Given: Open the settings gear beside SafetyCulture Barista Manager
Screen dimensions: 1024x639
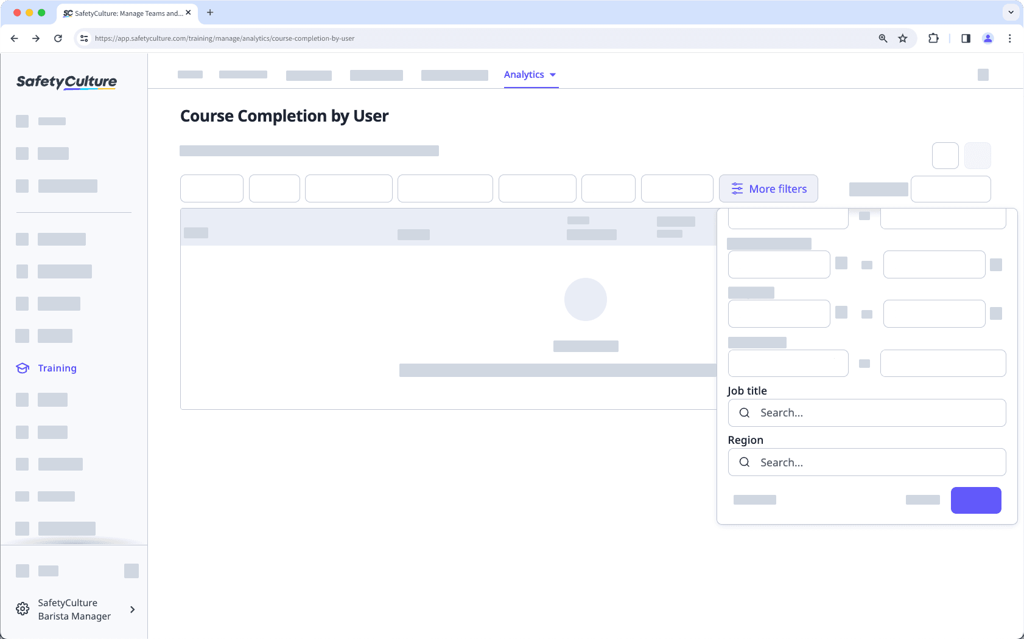Looking at the screenshot, I should [x=22, y=609].
